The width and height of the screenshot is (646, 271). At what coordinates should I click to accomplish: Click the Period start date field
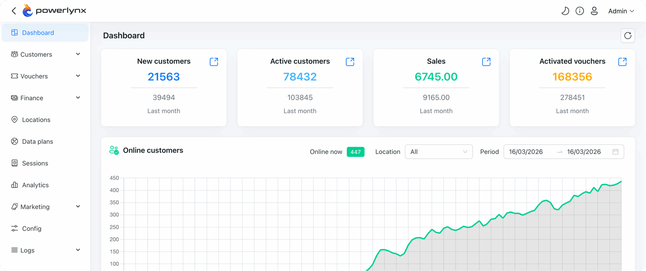(526, 152)
